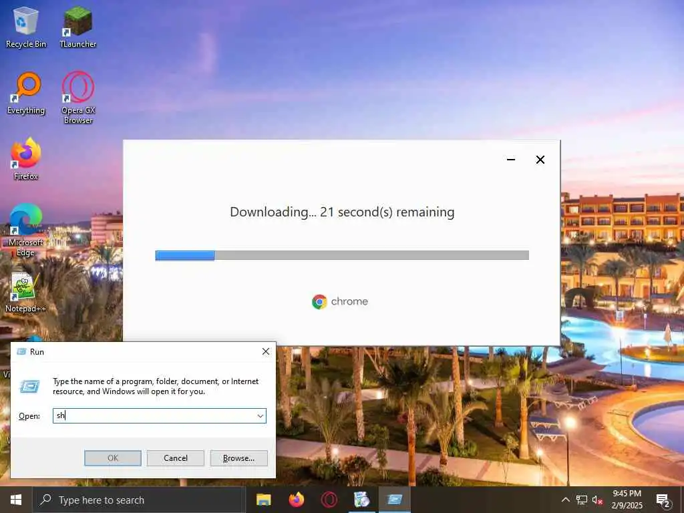Select the Notepad++ desktop shortcut
684x513 pixels.
[25, 292]
